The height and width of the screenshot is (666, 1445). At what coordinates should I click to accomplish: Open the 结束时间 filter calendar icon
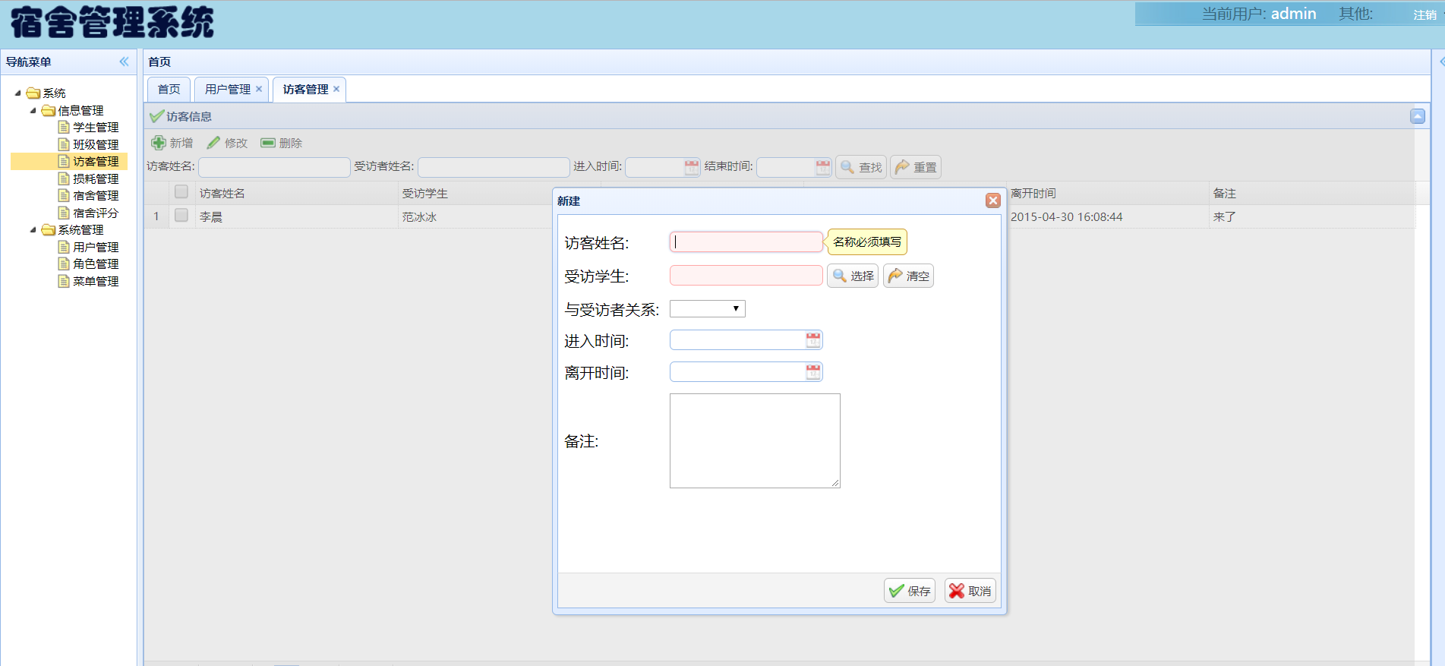coord(822,167)
